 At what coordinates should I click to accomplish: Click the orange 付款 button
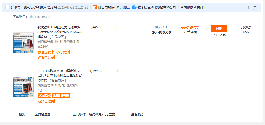point(219,28)
